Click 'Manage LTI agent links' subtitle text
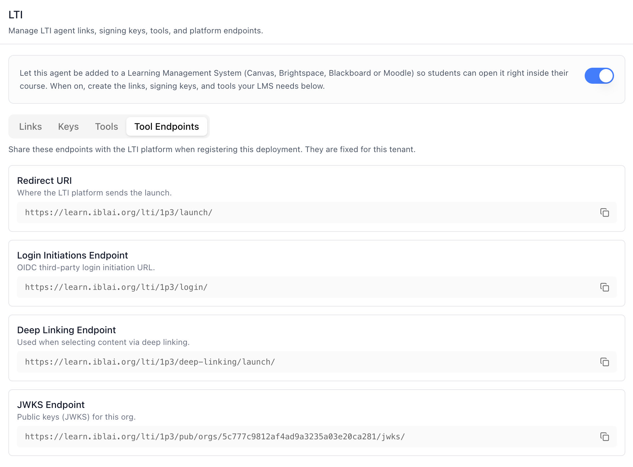The height and width of the screenshot is (467, 633). (x=136, y=31)
